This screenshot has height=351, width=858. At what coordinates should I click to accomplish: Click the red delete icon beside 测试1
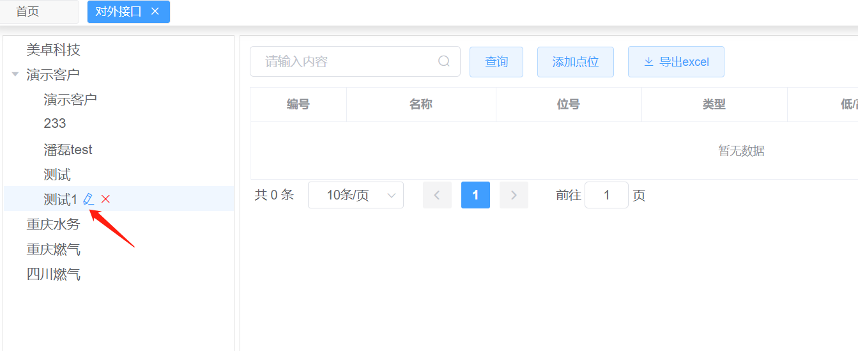[x=106, y=199]
